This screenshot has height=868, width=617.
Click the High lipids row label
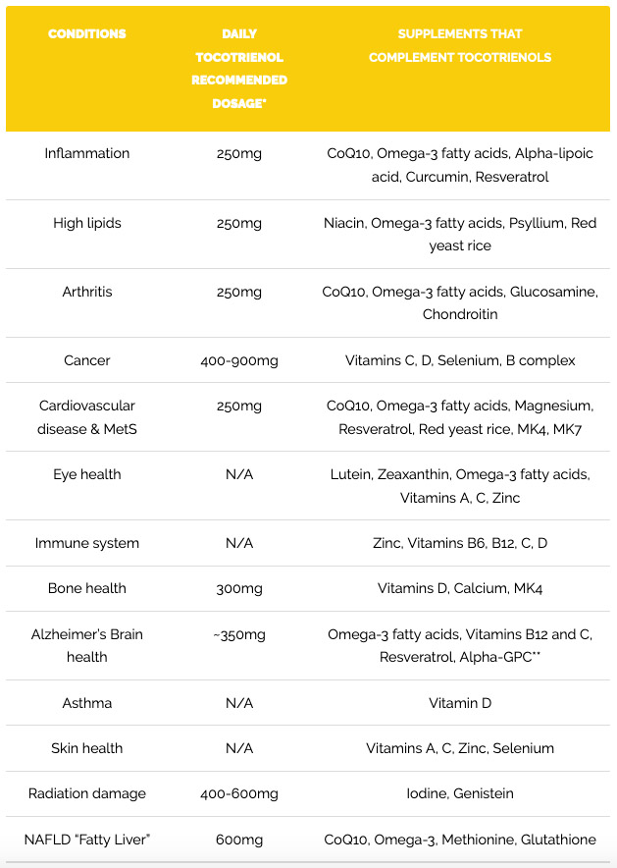(87, 223)
